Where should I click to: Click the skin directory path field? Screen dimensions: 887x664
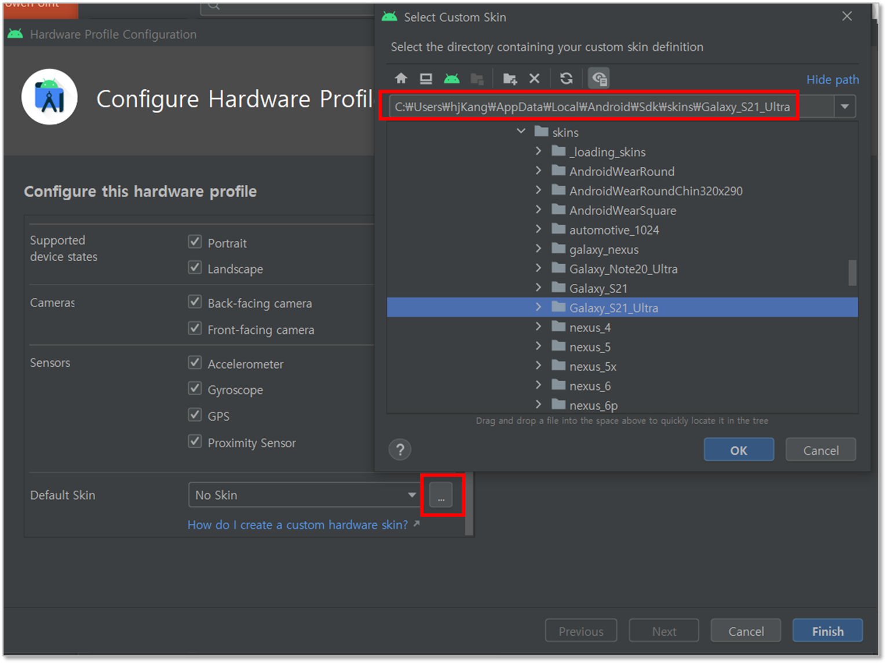click(611, 107)
